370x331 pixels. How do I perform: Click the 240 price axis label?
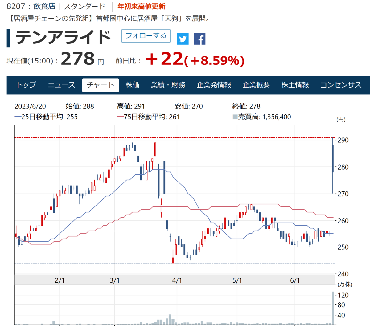point(343,274)
